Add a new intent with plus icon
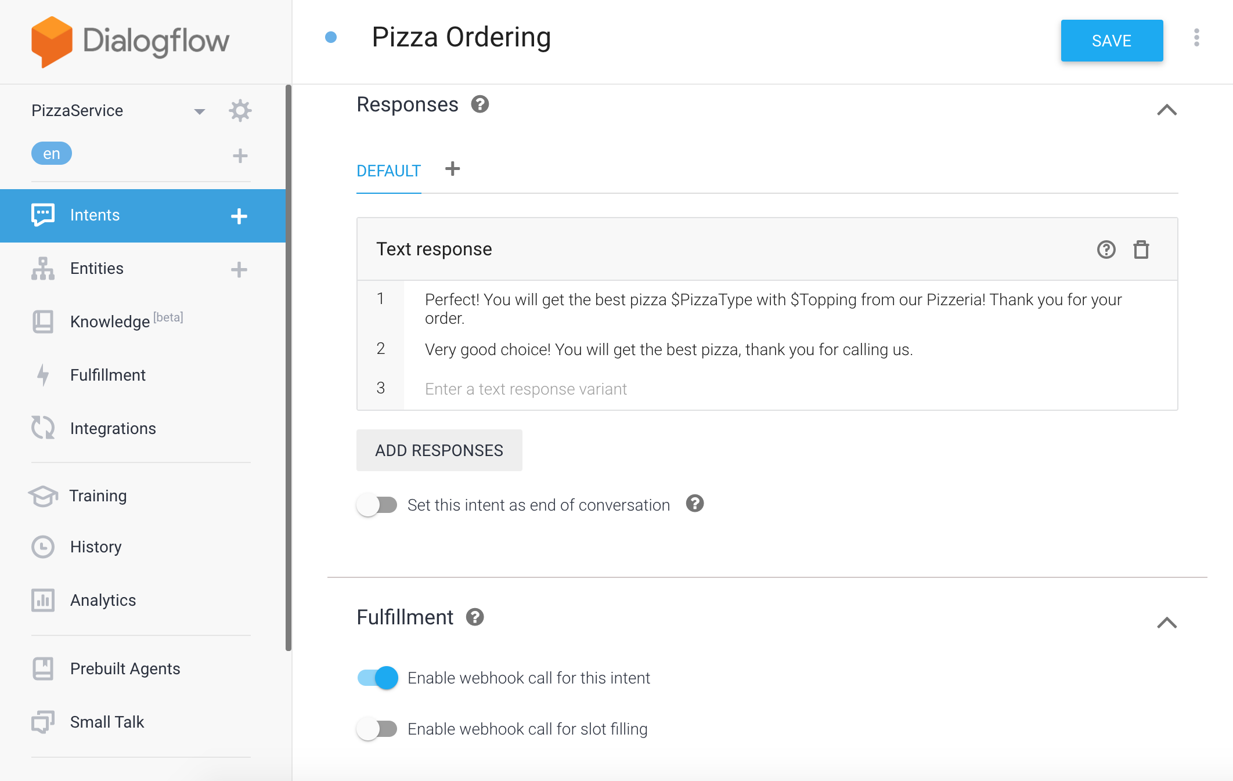The image size is (1233, 781). click(x=239, y=216)
